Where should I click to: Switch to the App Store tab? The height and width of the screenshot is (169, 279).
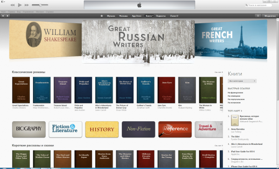point(136,16)
